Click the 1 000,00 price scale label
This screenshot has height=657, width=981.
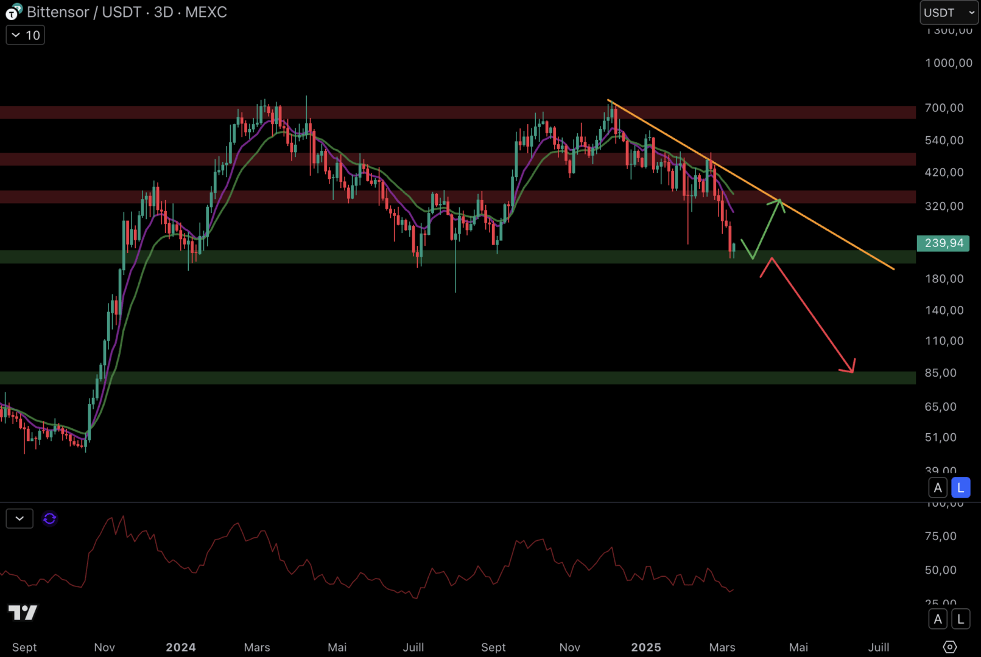(949, 63)
